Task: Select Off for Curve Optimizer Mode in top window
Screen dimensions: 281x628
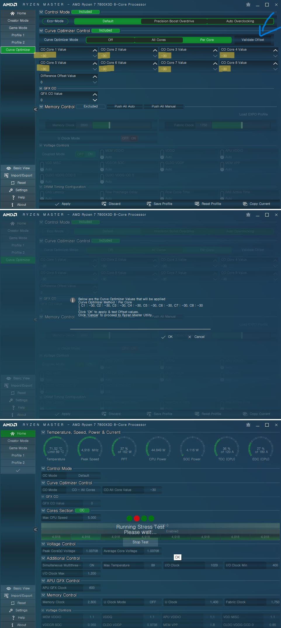Action: [x=110, y=40]
